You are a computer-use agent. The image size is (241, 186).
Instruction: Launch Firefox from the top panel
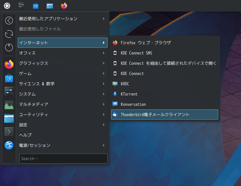pos(64,6)
